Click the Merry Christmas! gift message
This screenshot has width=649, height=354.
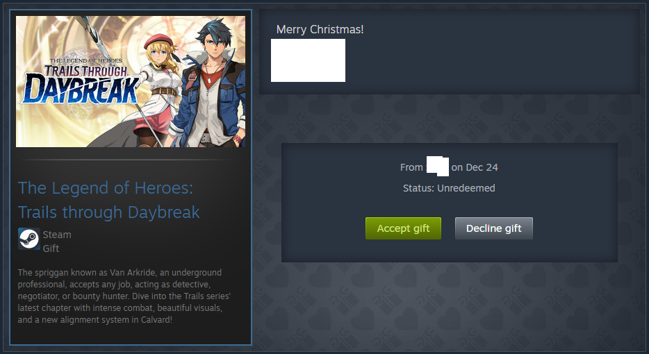click(320, 29)
